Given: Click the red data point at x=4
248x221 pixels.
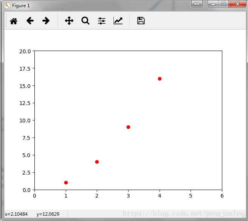Looking at the screenshot, I should [x=160, y=79].
